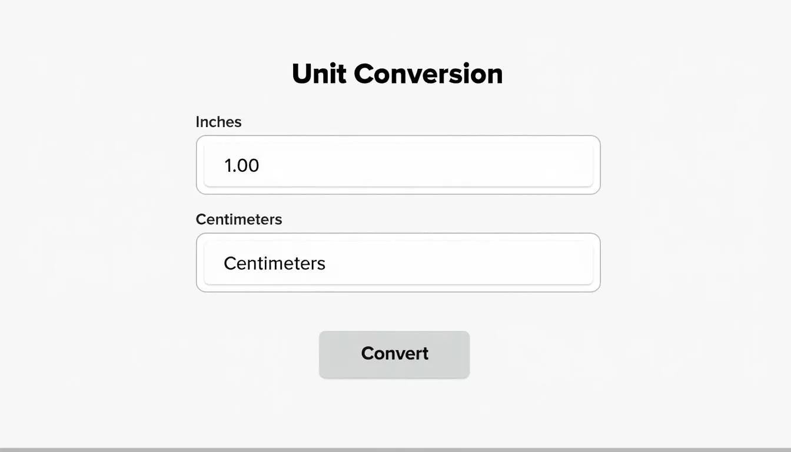Select the Inches input field
The width and height of the screenshot is (791, 452).
click(398, 165)
